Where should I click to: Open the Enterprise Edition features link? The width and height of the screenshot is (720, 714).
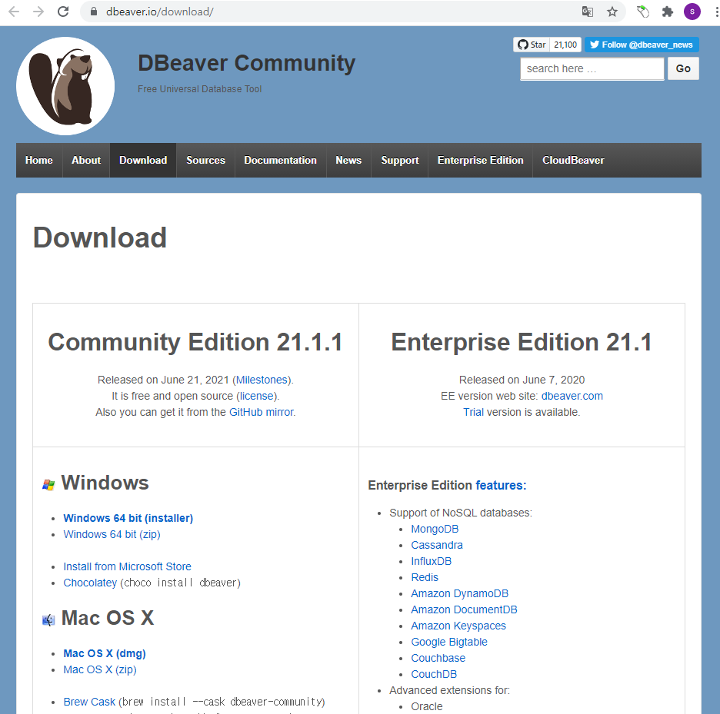[x=501, y=485]
